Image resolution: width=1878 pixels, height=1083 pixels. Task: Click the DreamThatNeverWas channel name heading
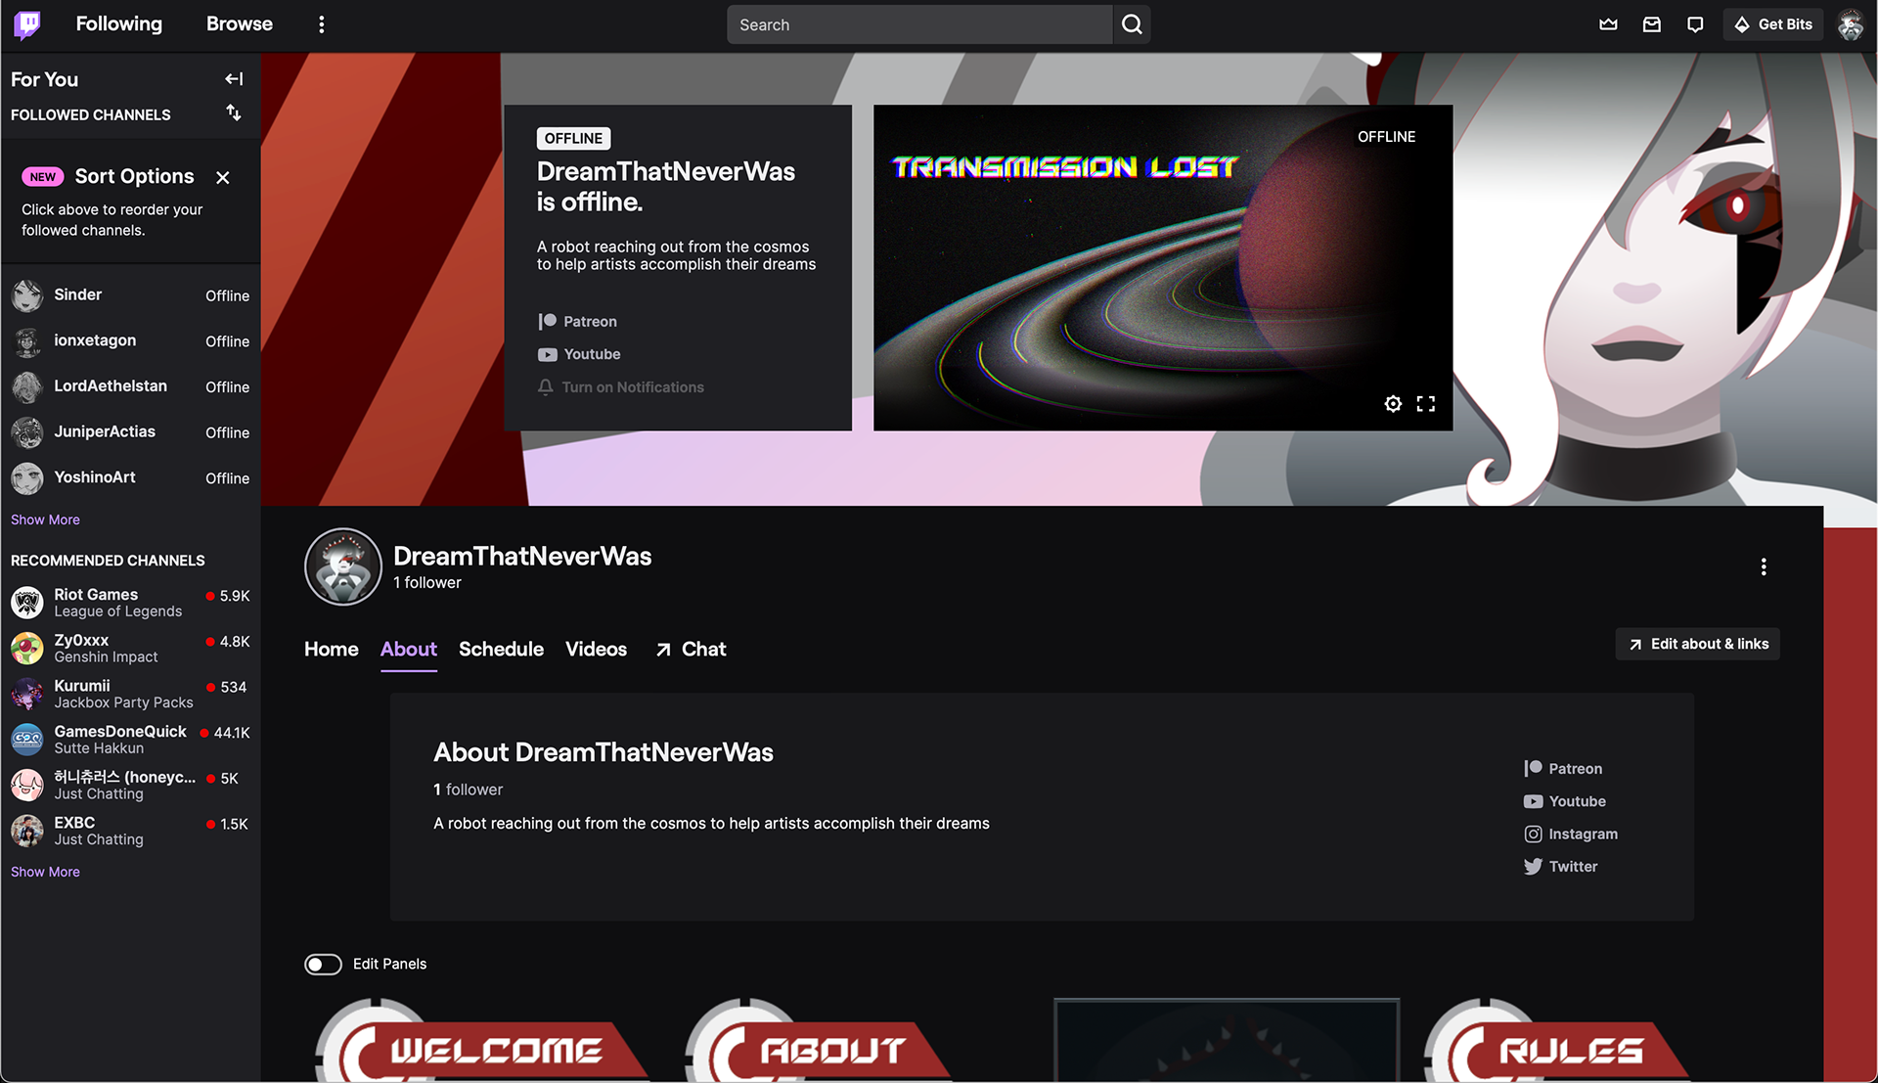tap(522, 557)
